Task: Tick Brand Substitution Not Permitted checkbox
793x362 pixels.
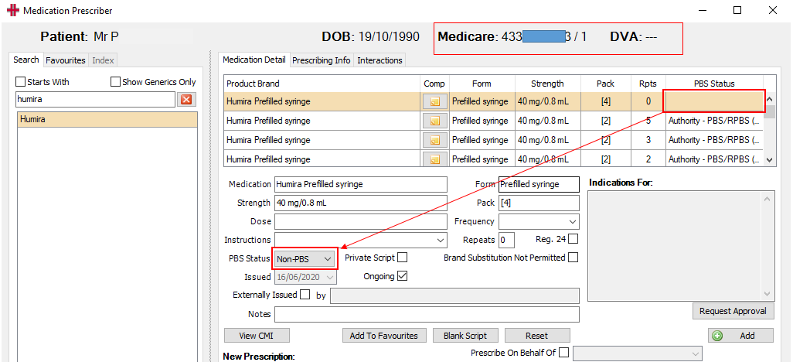Action: pyautogui.click(x=573, y=258)
